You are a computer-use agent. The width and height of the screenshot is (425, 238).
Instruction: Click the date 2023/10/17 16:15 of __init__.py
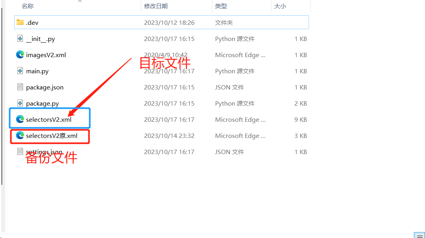pos(169,39)
